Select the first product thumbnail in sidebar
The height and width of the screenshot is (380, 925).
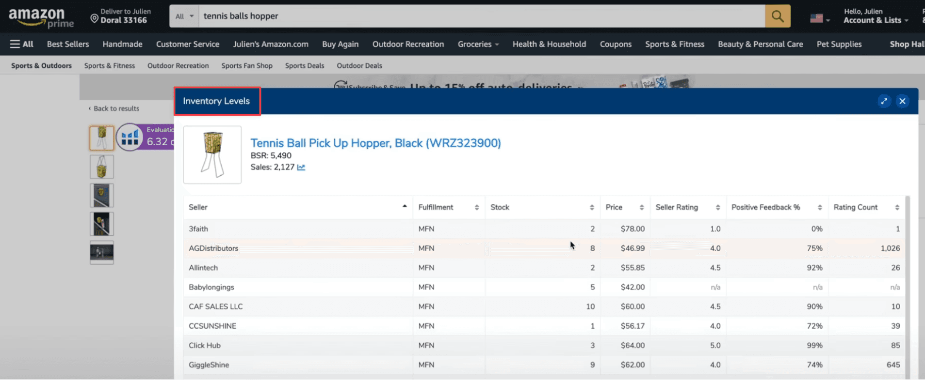pyautogui.click(x=102, y=138)
